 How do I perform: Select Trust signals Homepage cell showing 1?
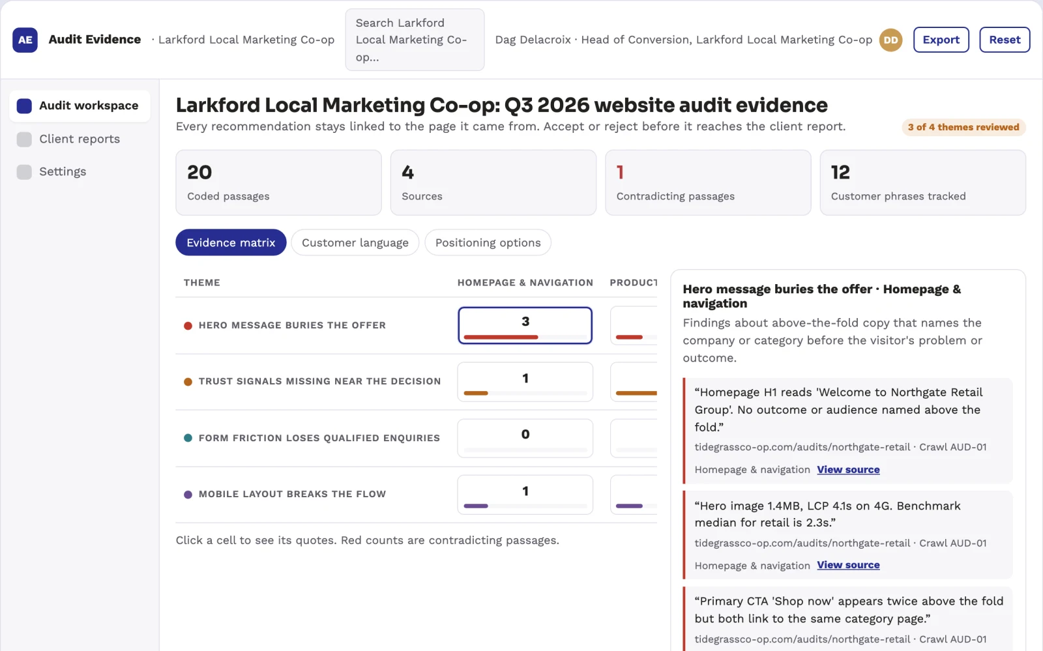pos(525,382)
